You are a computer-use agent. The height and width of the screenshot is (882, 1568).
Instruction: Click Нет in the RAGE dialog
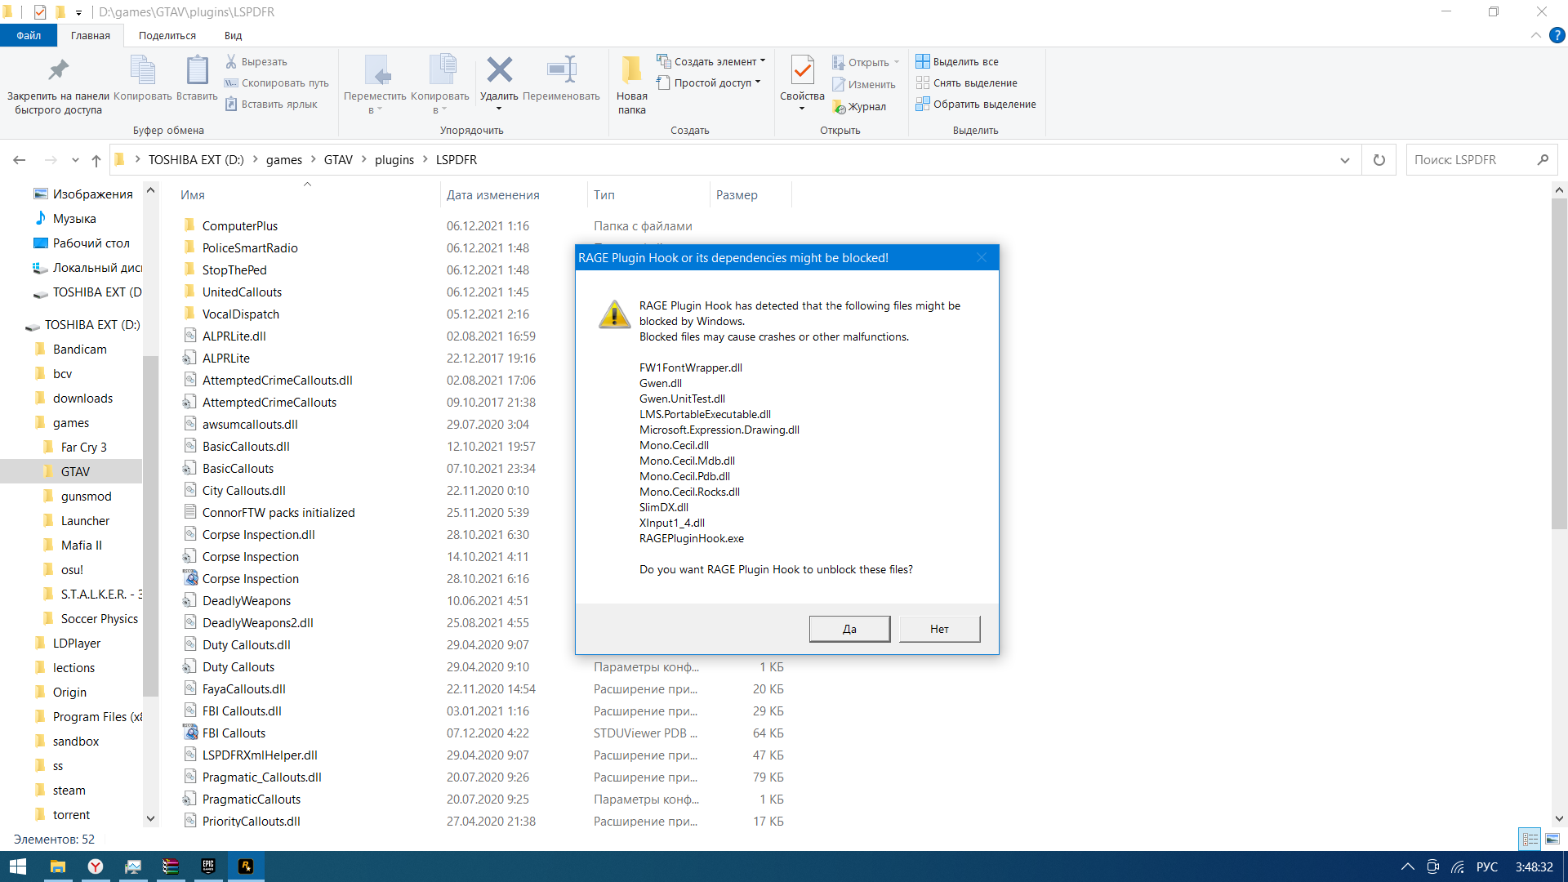click(939, 629)
